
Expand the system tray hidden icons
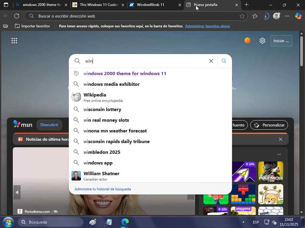tap(243, 222)
